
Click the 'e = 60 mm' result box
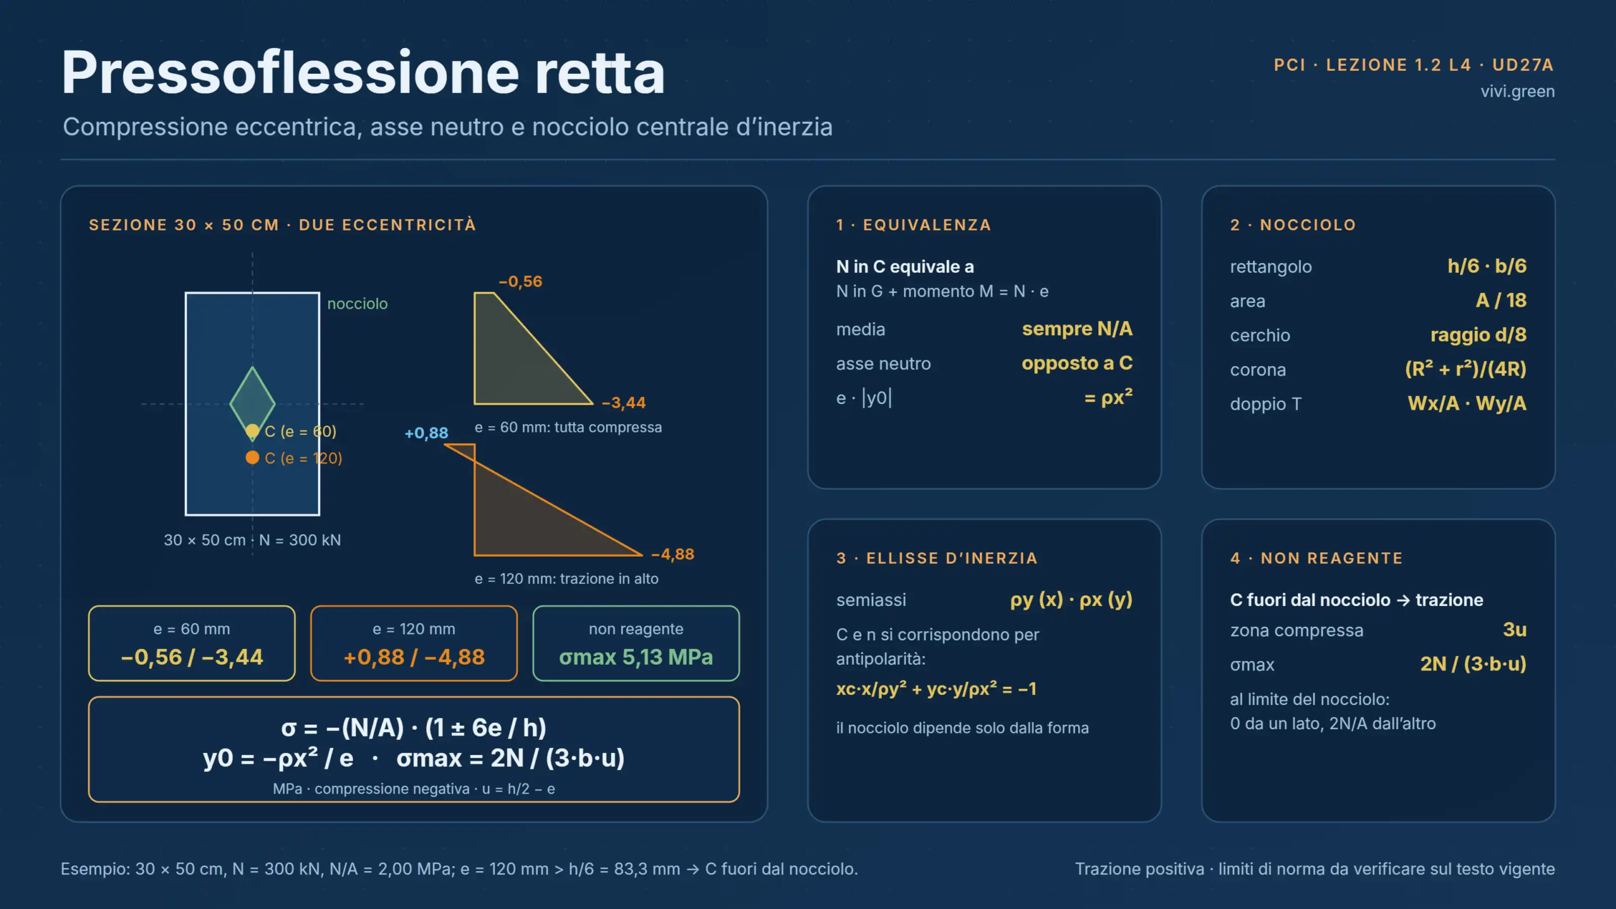192,643
